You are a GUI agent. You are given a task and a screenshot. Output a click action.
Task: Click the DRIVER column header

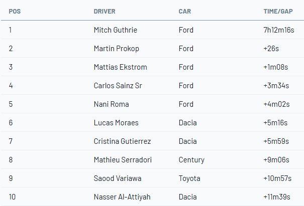pyautogui.click(x=104, y=11)
